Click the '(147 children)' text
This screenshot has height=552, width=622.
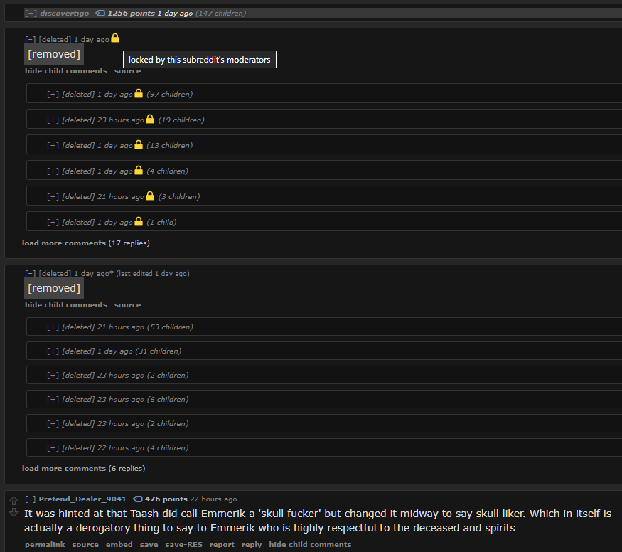point(220,13)
